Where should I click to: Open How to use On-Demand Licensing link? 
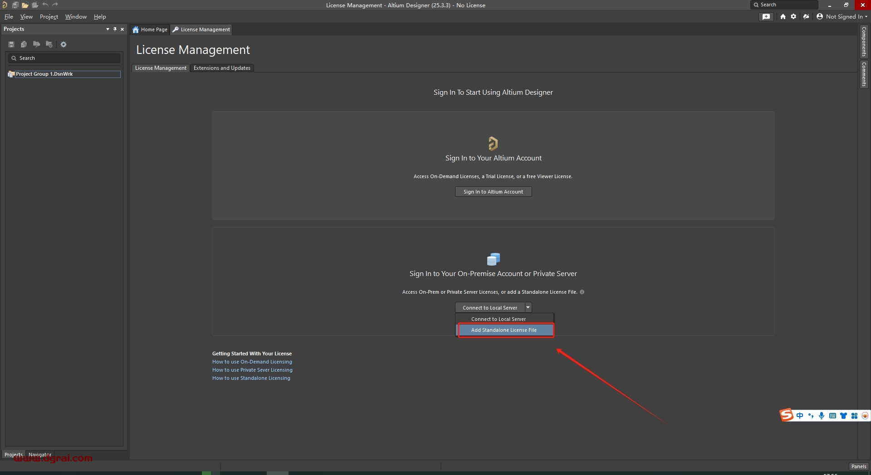pyautogui.click(x=252, y=362)
